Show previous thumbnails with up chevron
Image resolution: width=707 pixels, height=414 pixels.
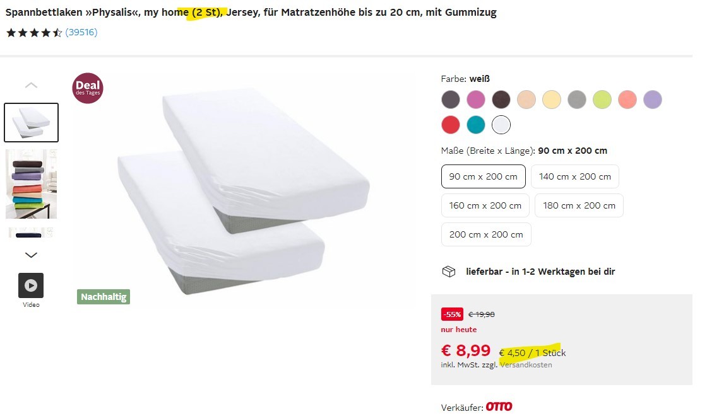click(x=31, y=85)
